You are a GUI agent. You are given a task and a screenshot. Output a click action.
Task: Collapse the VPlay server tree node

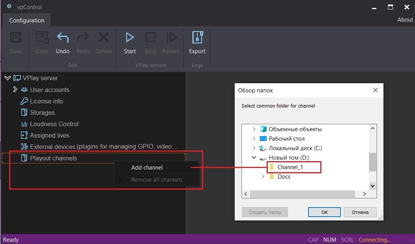pyautogui.click(x=7, y=78)
